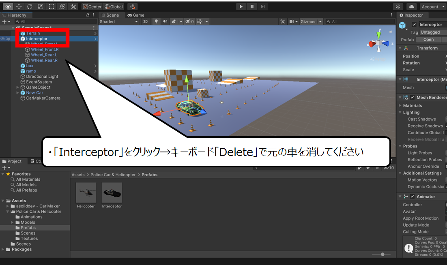The height and width of the screenshot is (265, 447).
Task: Select the combined Transform tool
Action: pos(62,6)
